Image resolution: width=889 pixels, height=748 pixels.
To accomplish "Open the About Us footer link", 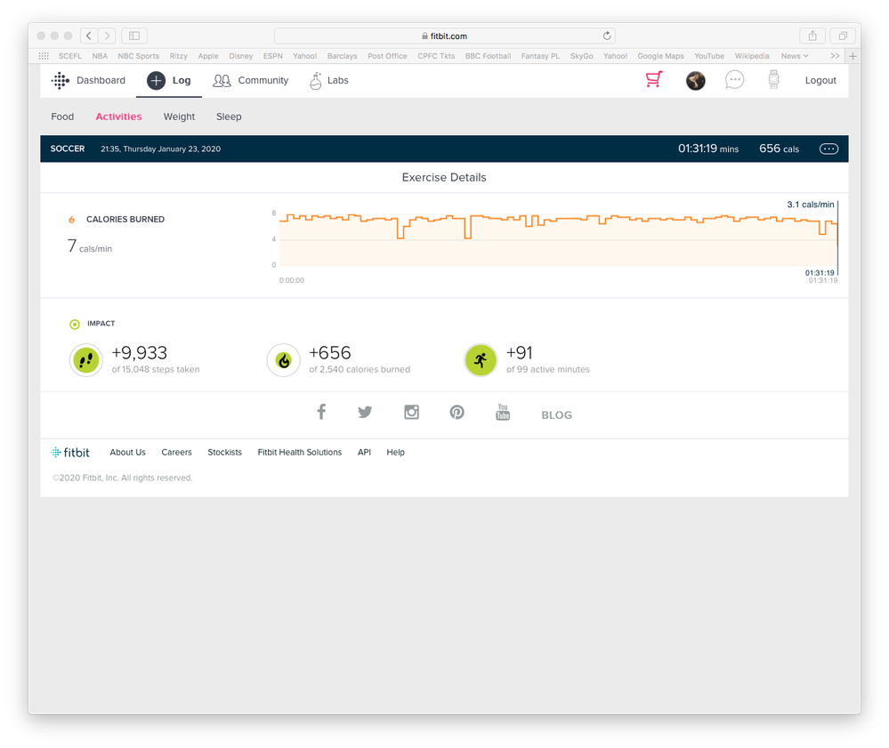I will coord(127,452).
